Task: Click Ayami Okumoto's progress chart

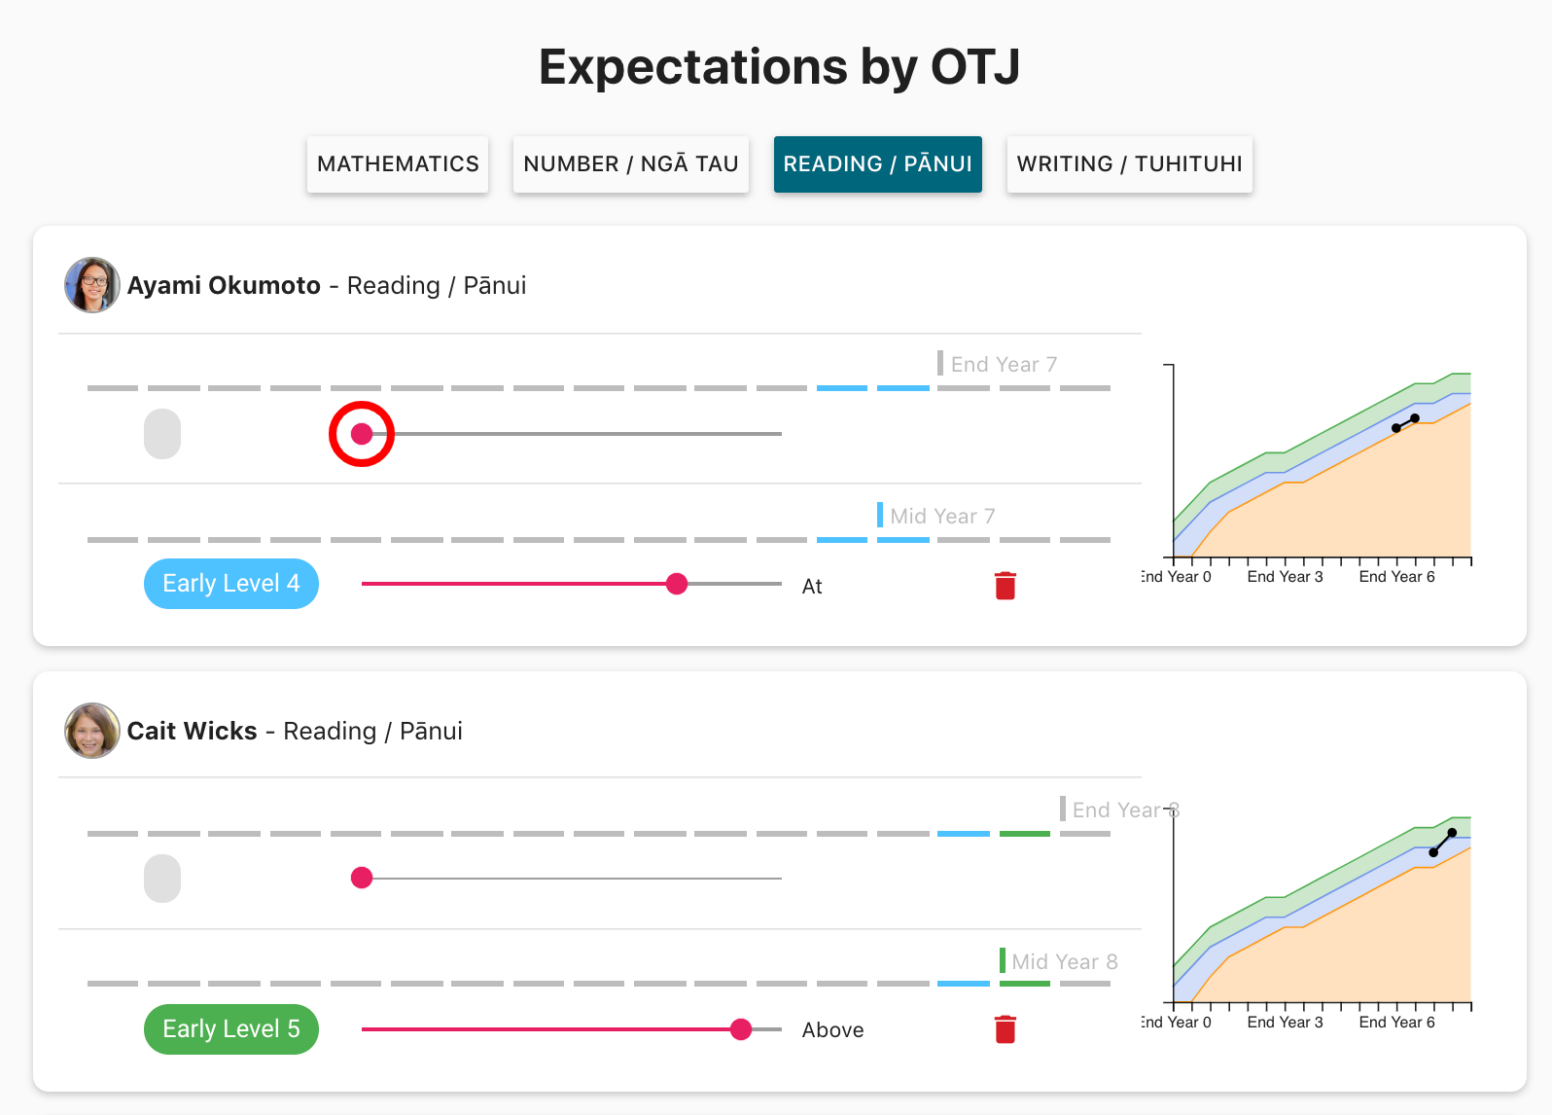Action: coord(1323,467)
